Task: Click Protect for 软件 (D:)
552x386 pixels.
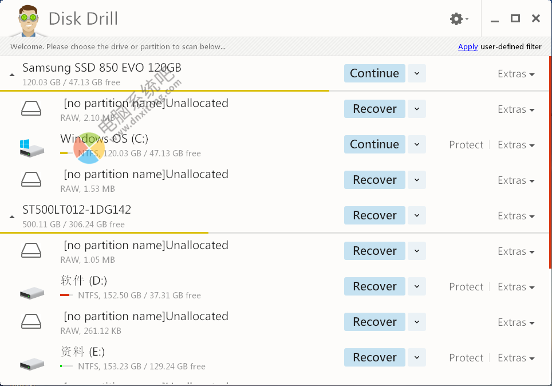Action: pyautogui.click(x=466, y=287)
